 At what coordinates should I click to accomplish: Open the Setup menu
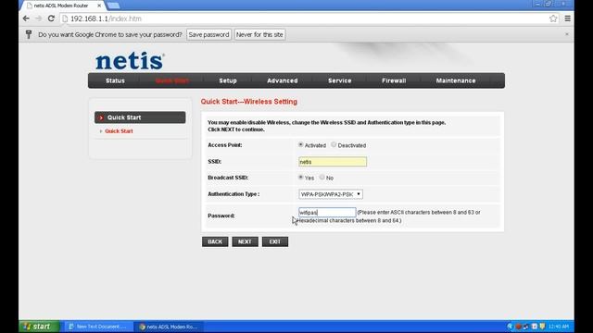coord(228,80)
